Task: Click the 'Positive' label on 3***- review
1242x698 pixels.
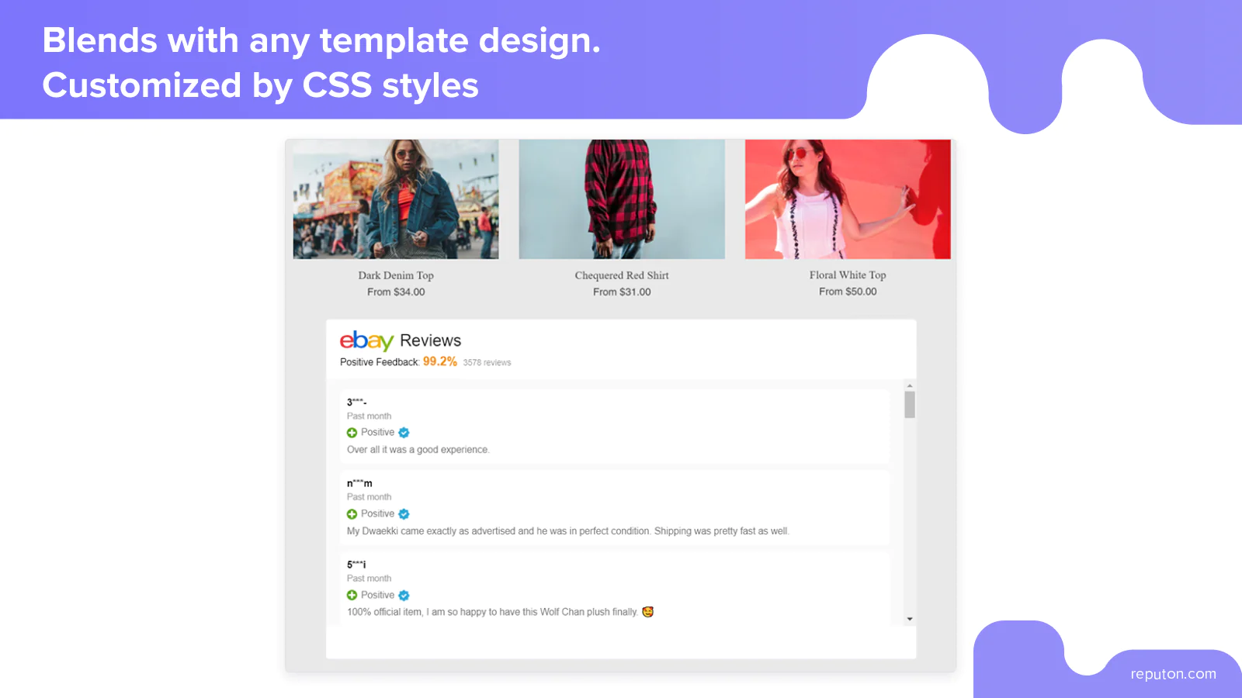Action: 377,433
